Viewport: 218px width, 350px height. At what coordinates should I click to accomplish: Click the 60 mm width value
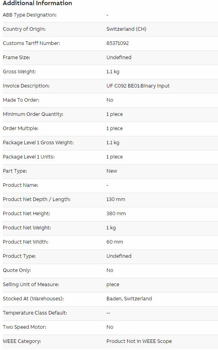[115, 242]
